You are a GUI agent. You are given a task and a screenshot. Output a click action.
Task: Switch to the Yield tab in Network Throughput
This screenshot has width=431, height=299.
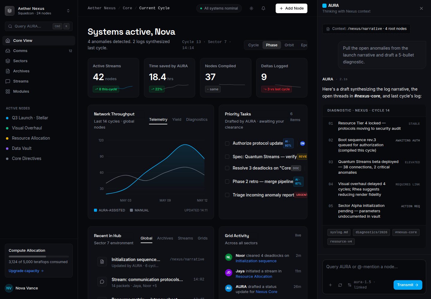coord(177,120)
